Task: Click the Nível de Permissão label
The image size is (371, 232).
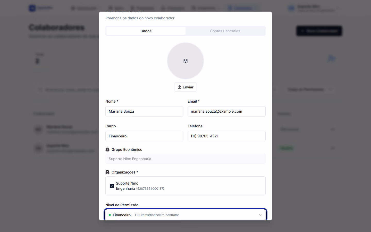Action: tap(122, 205)
